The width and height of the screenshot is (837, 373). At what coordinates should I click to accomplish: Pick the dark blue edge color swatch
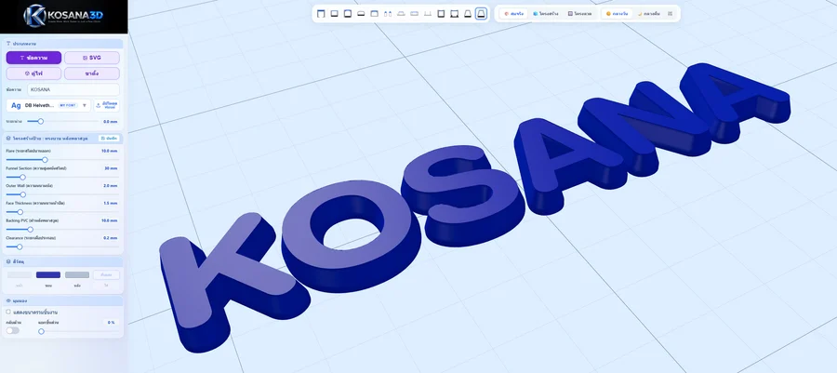pyautogui.click(x=48, y=274)
